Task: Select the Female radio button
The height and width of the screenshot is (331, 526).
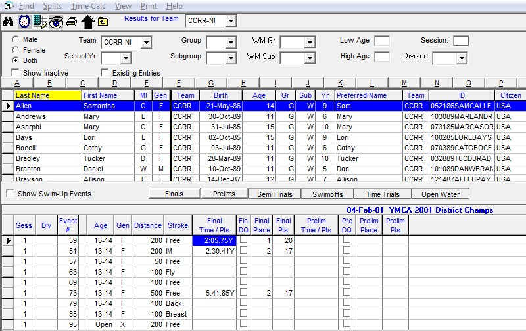Action: point(16,50)
